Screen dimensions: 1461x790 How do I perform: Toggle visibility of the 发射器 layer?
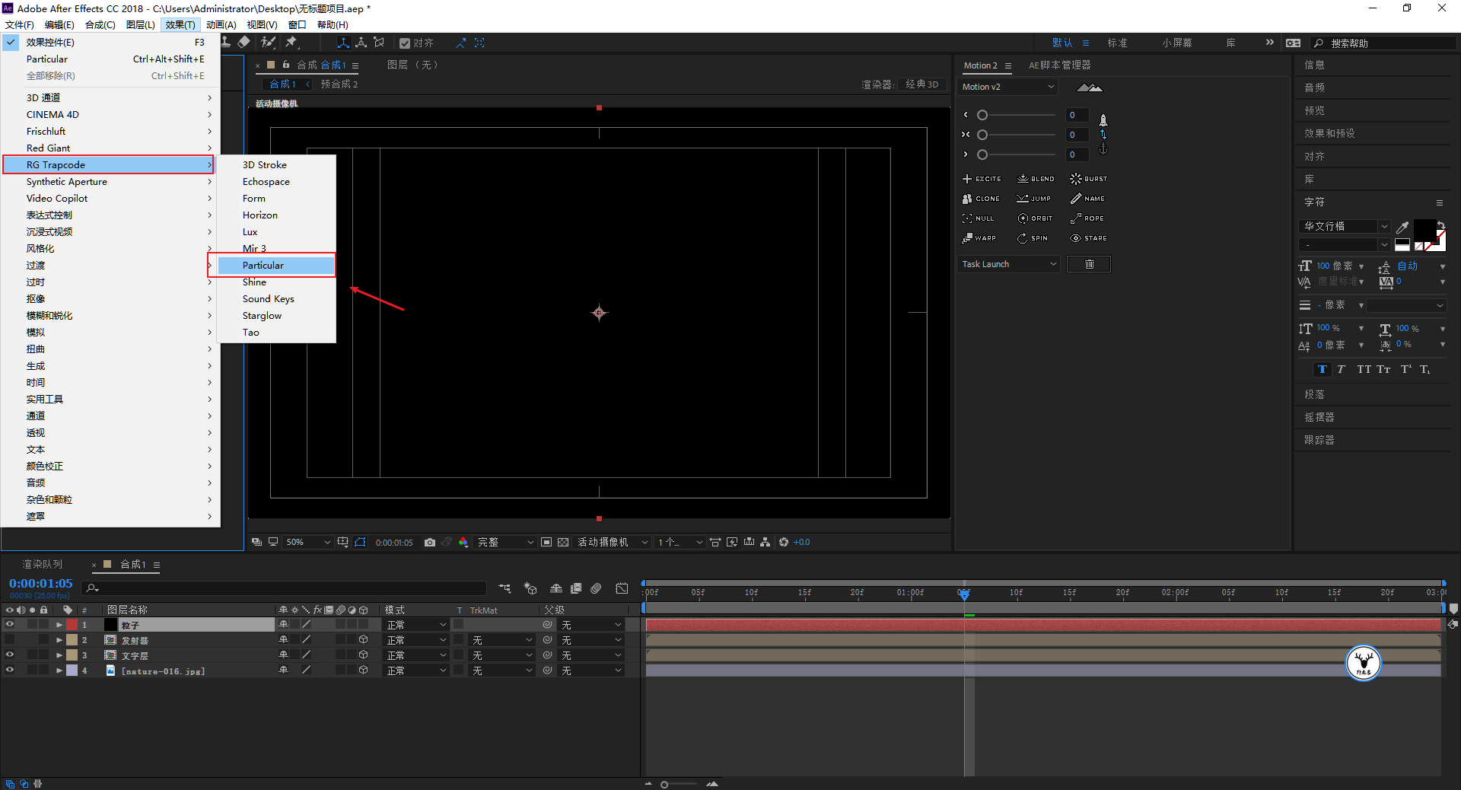pyautogui.click(x=10, y=640)
